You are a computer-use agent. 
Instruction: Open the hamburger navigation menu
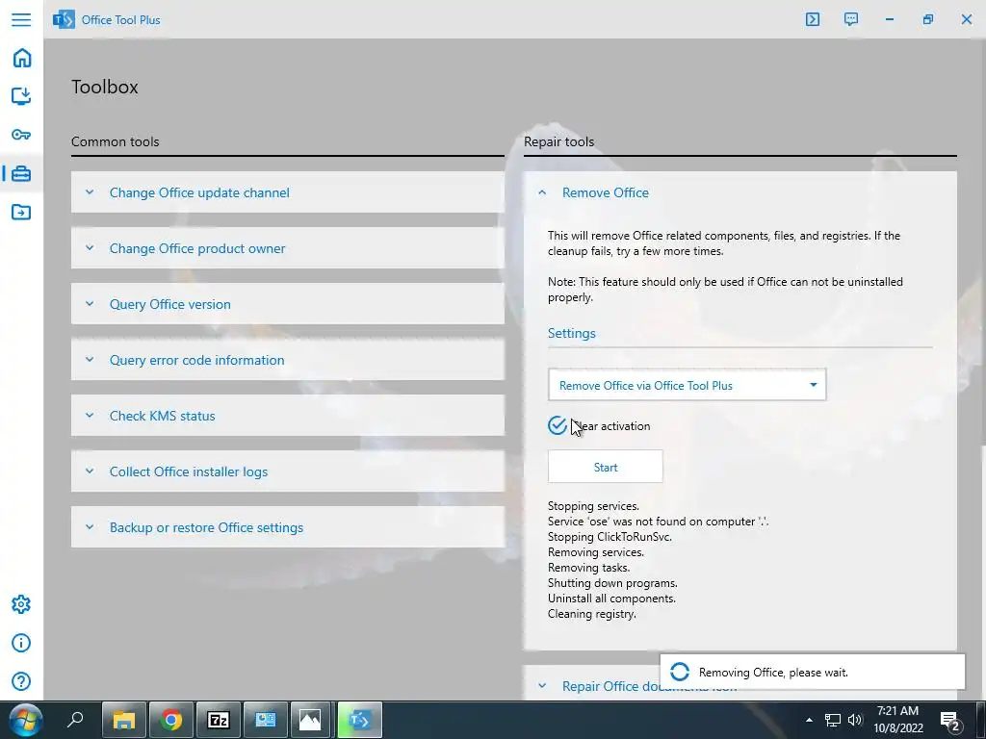click(21, 19)
